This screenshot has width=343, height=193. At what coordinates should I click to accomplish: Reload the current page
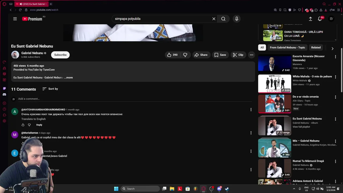point(20,10)
